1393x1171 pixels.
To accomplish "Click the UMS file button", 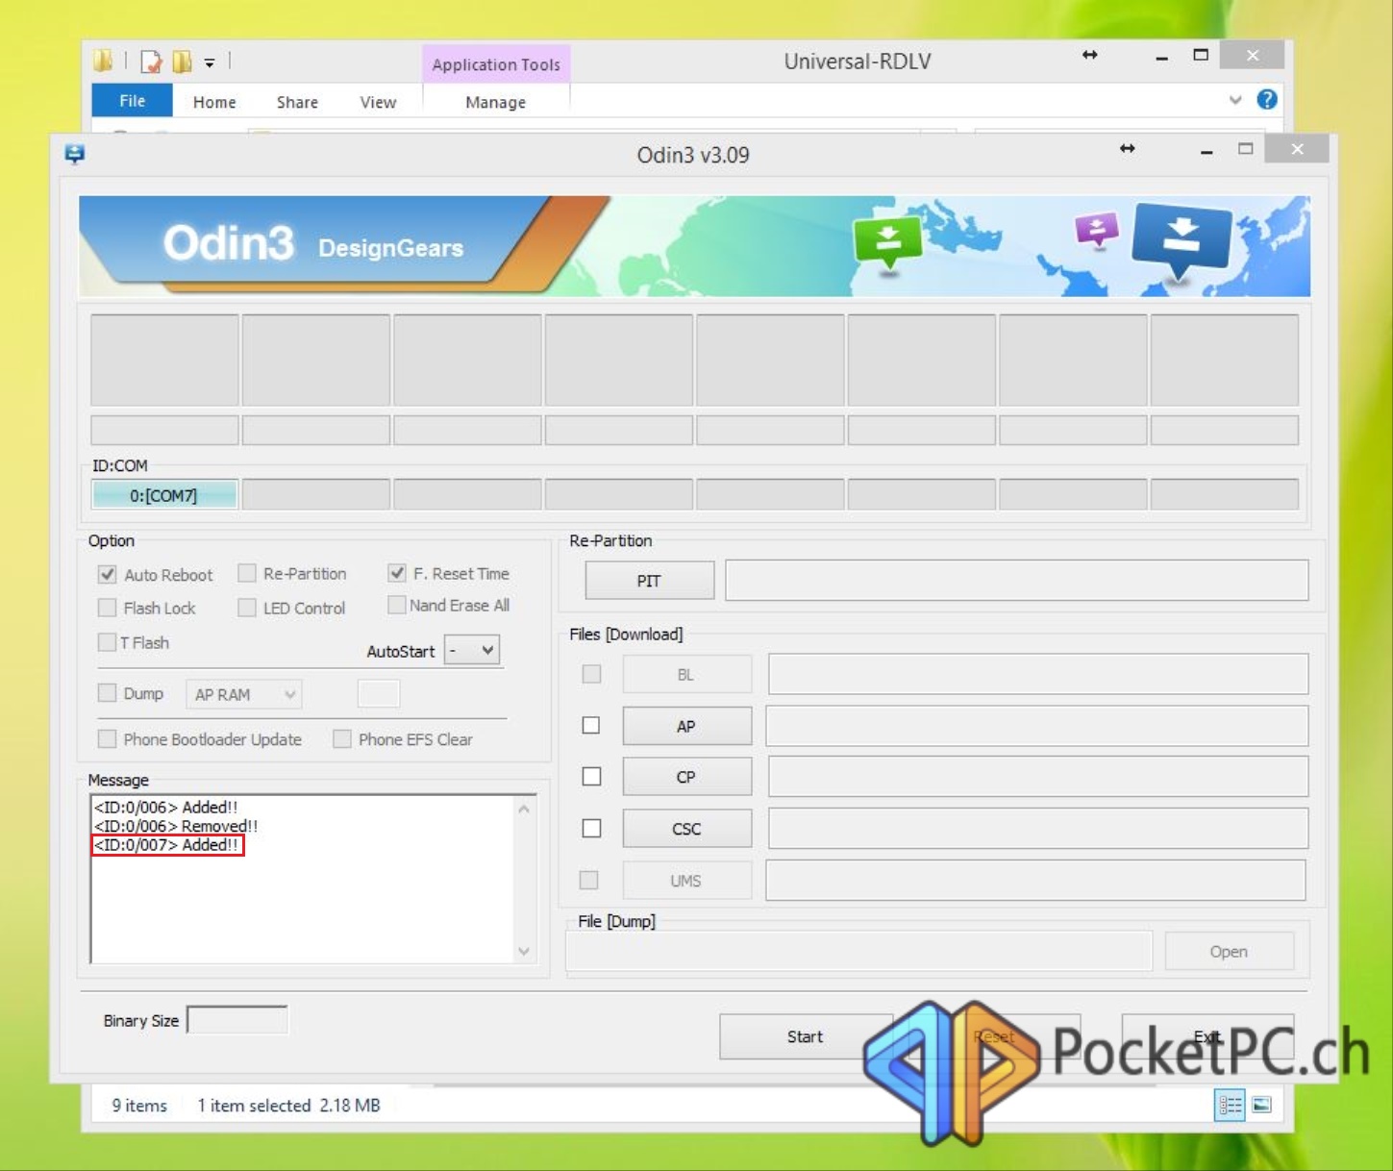I will coord(686,880).
